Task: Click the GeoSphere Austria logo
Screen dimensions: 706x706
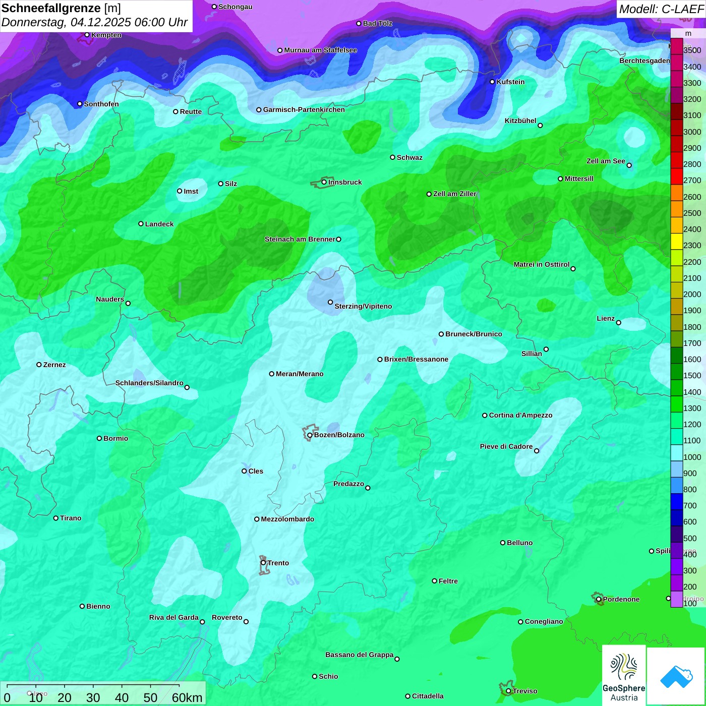Action: (x=624, y=675)
